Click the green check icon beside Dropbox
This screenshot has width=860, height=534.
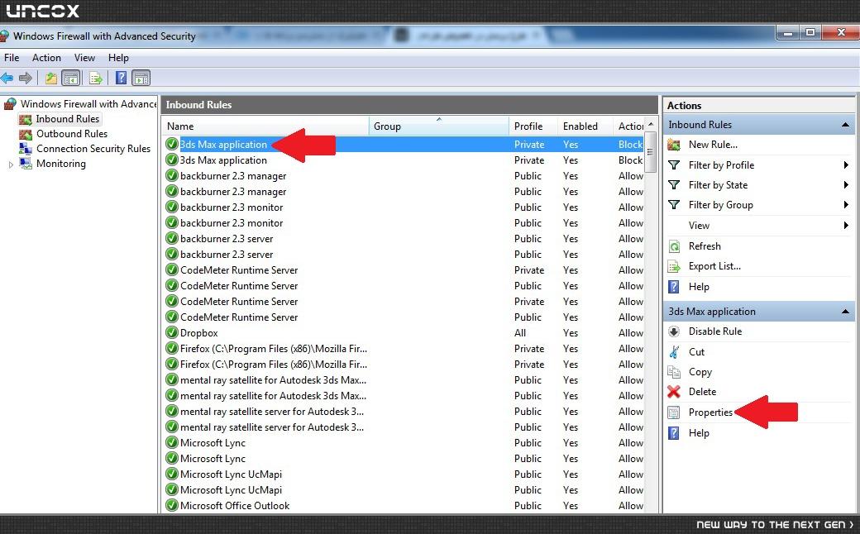pos(172,333)
